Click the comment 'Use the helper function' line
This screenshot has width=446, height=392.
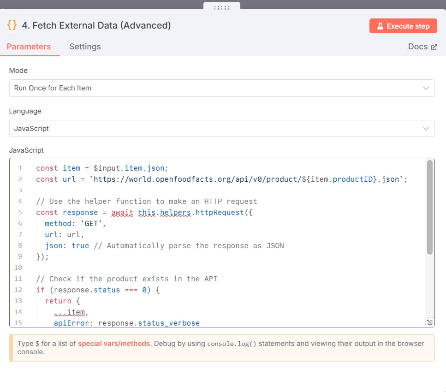coord(147,202)
